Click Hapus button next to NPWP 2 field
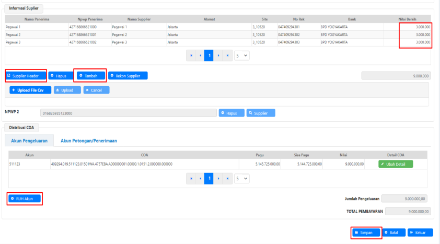This screenshot has height=244, width=440. [231, 113]
